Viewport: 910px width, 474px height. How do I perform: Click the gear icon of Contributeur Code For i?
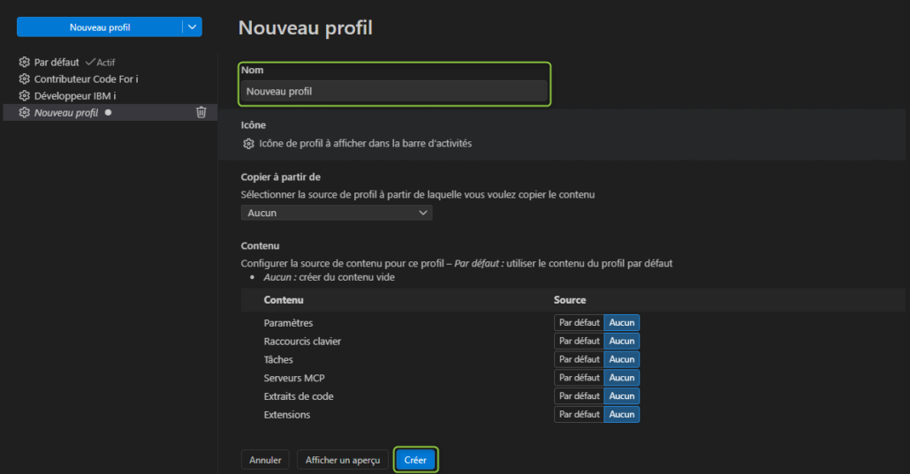[25, 79]
